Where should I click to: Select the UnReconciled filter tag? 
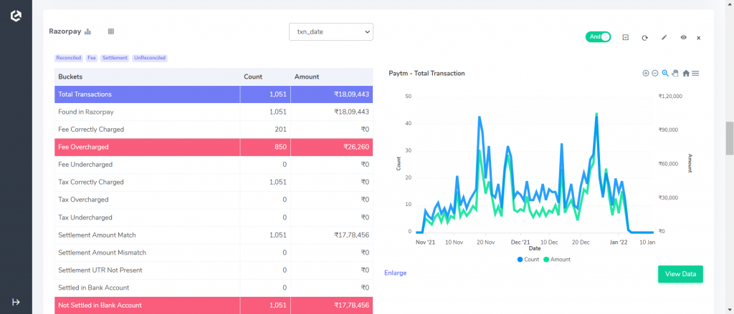click(149, 58)
